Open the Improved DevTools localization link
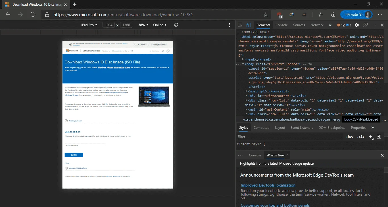The image size is (388, 207). point(268,185)
